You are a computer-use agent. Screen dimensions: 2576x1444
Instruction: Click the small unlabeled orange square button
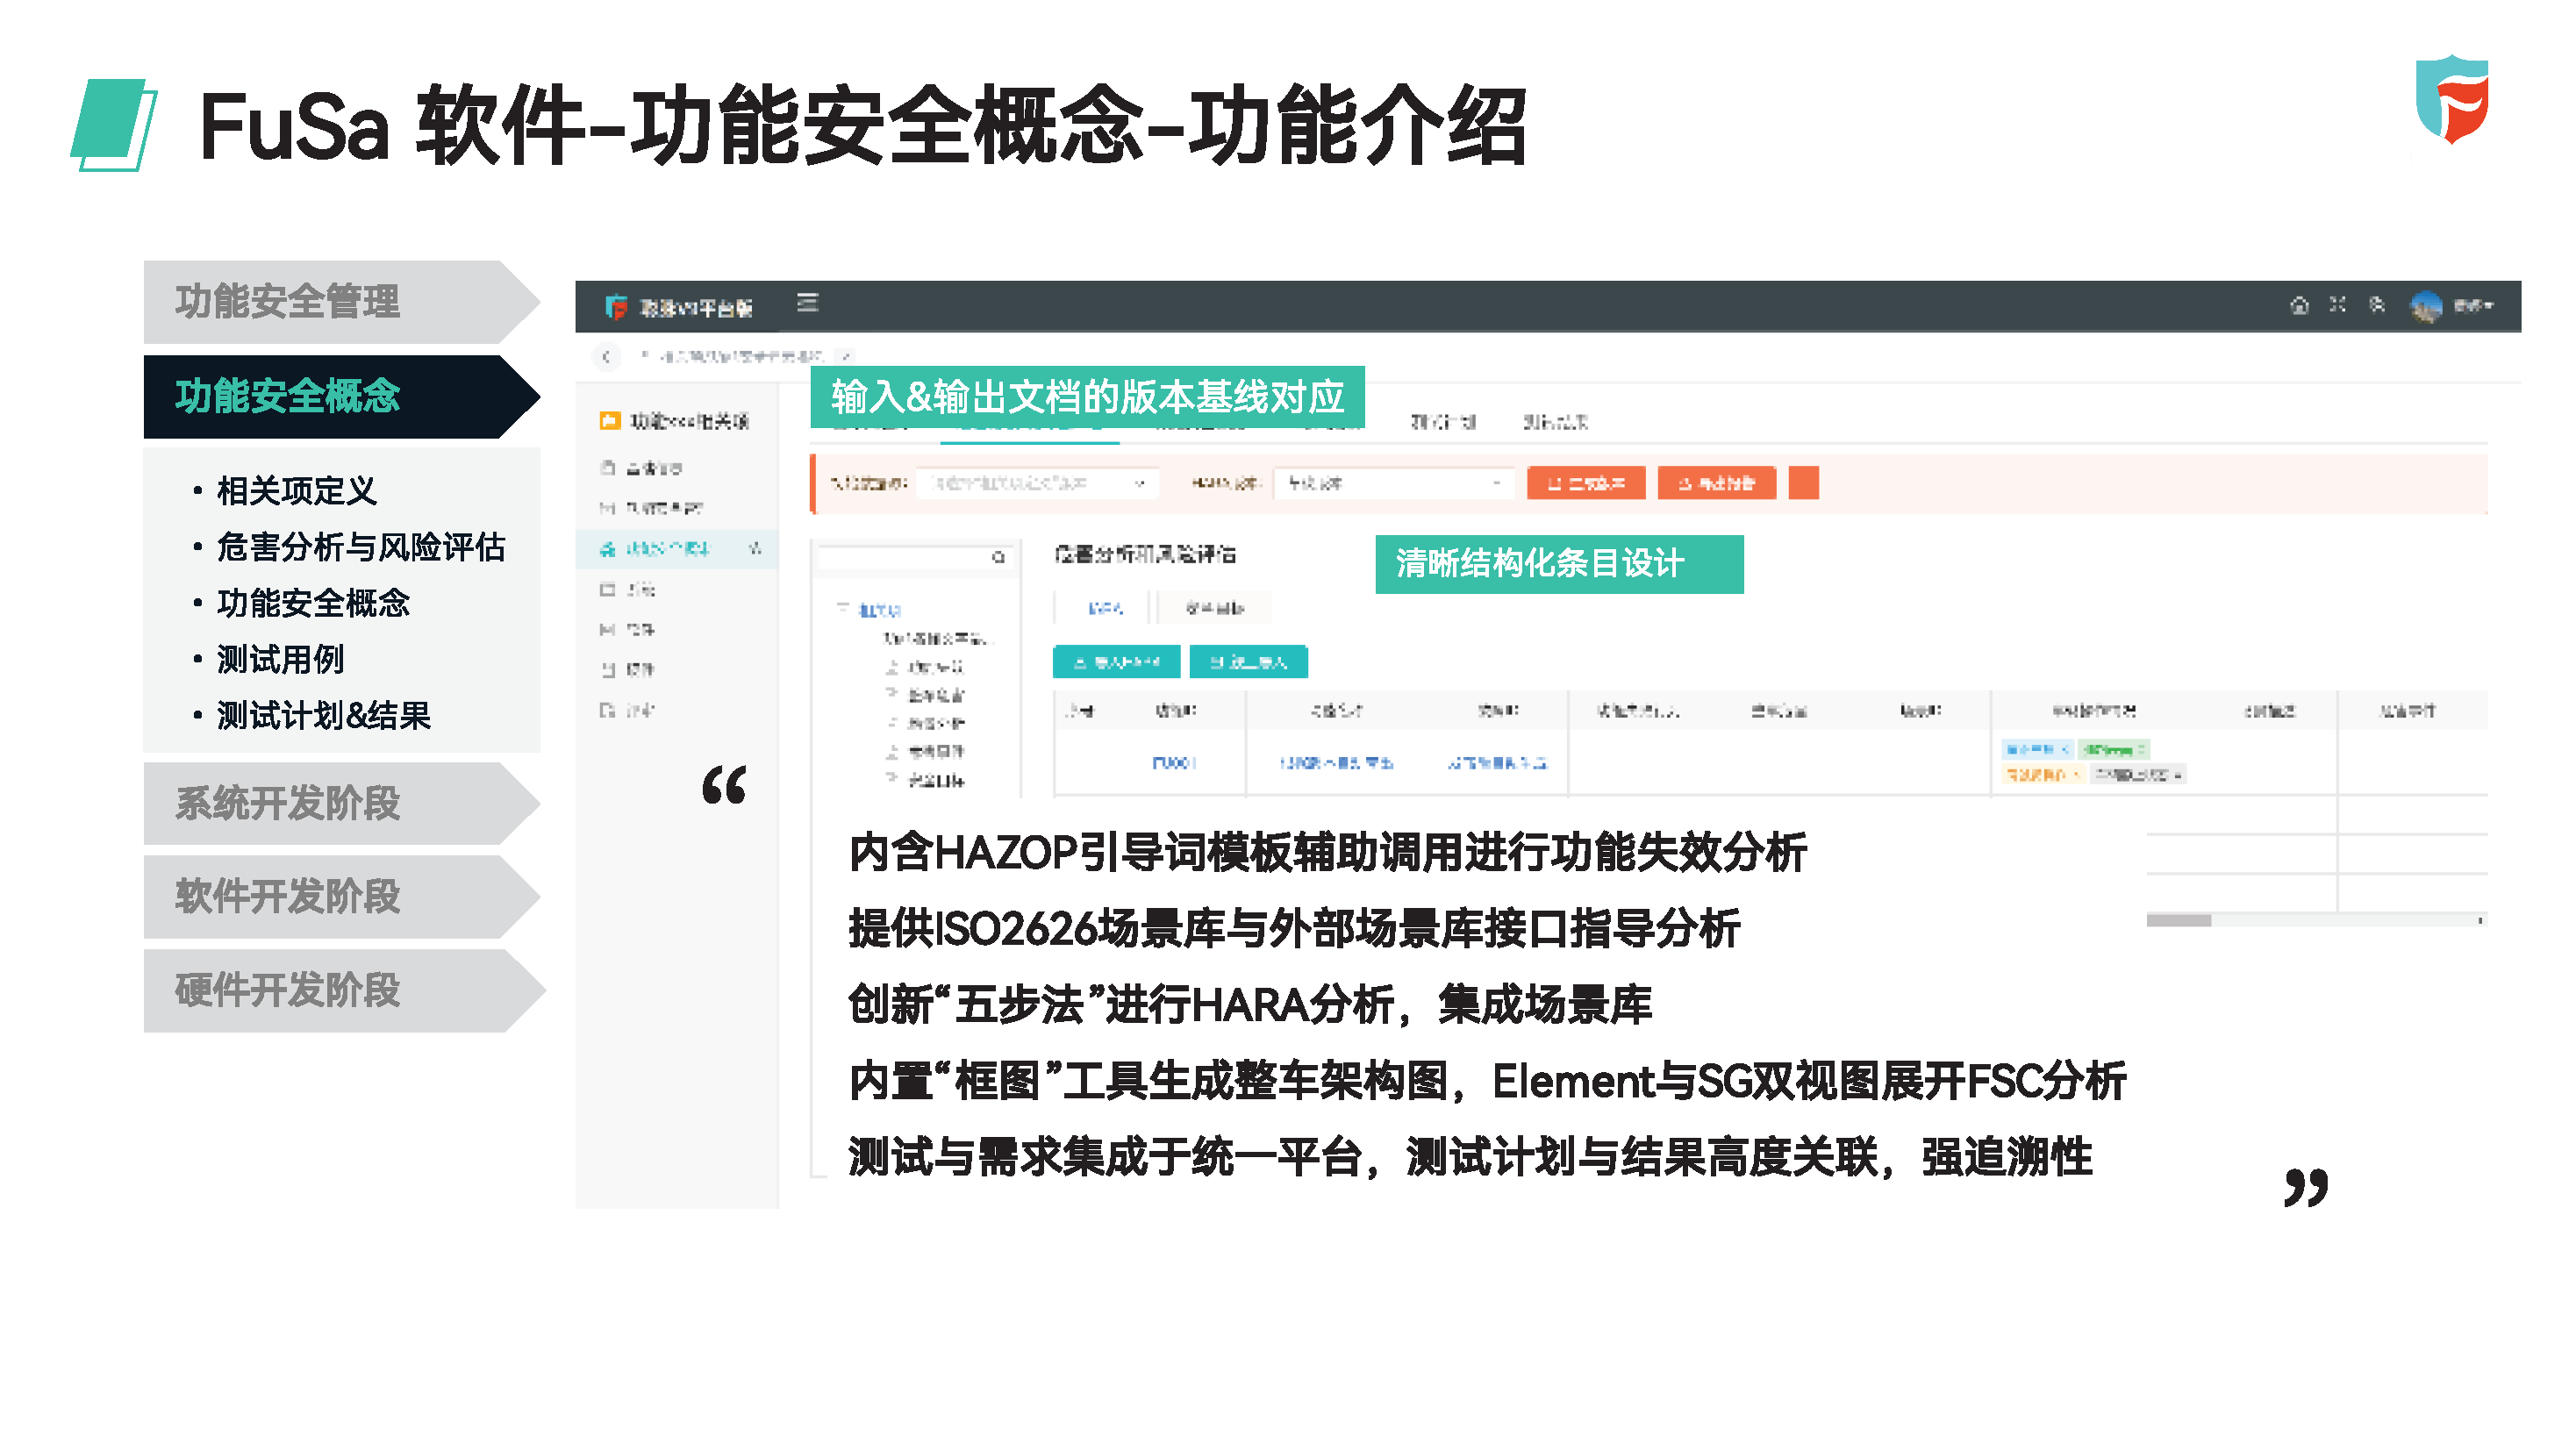[x=1803, y=483]
